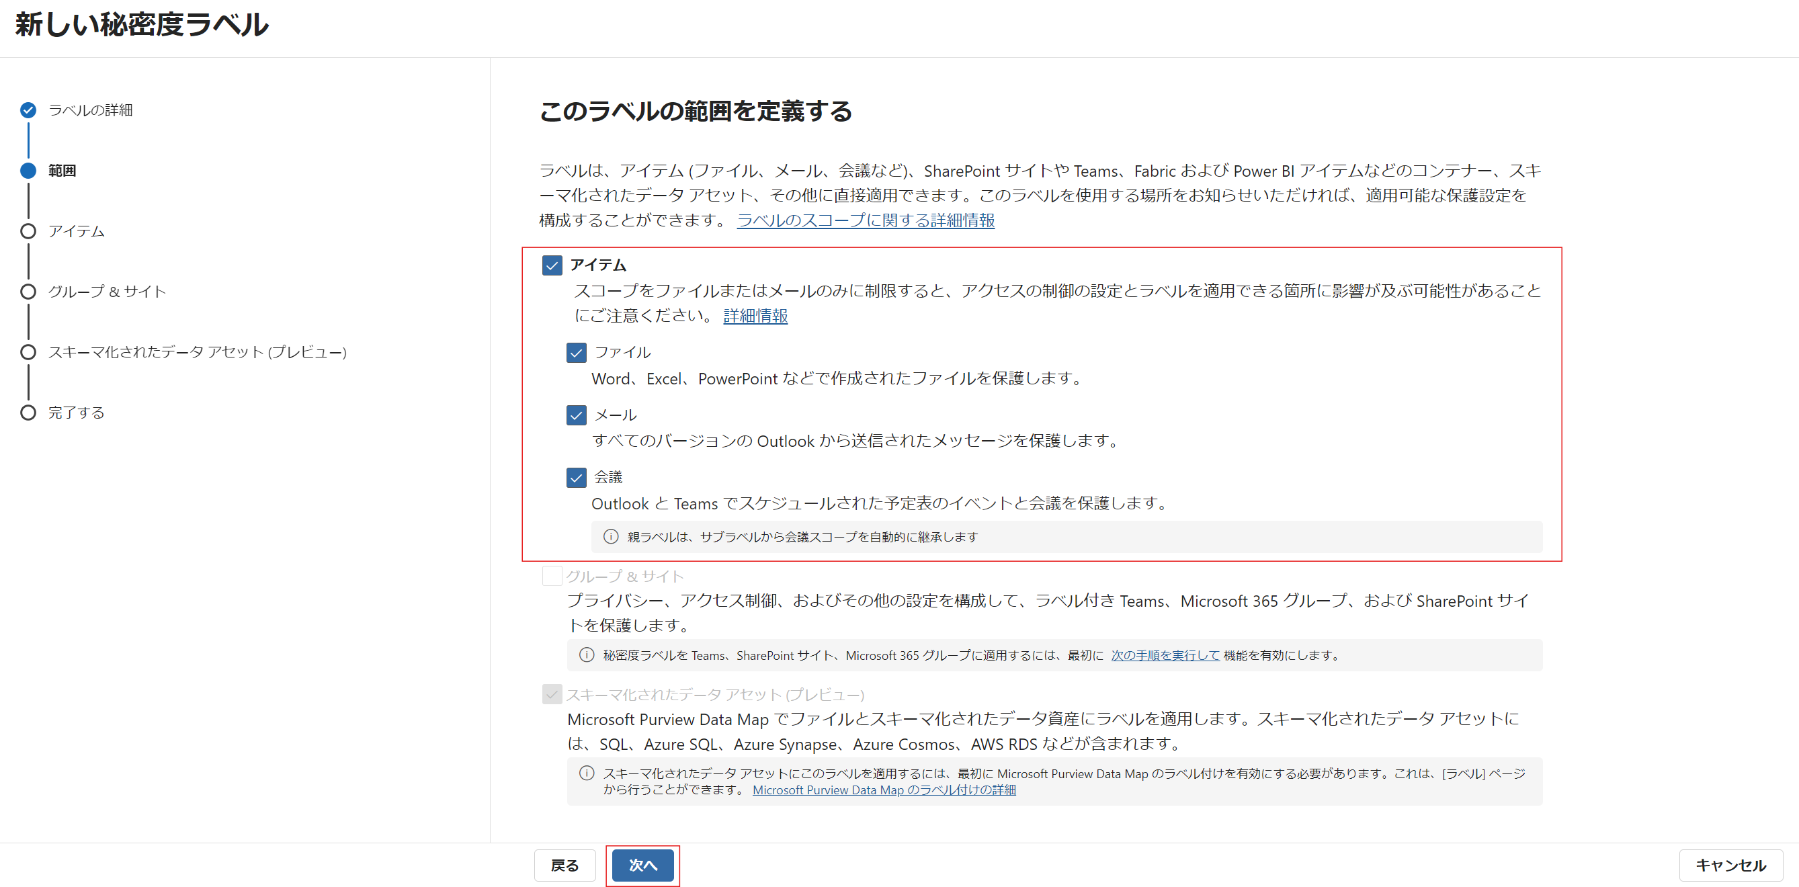1799x887 pixels.
Task: Click the スキーマ化されたデータ アセット step circle icon
Action: [28, 352]
